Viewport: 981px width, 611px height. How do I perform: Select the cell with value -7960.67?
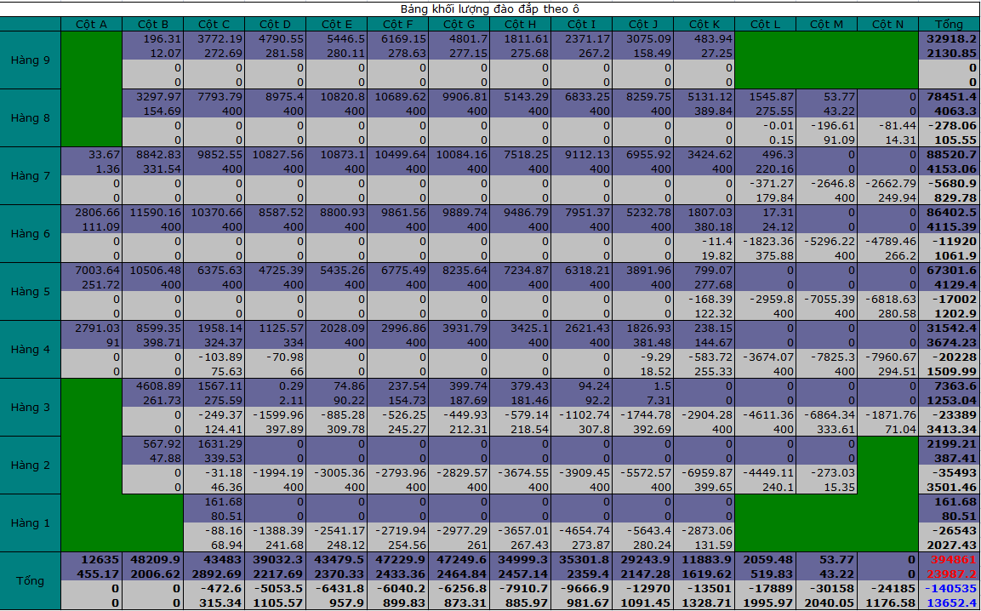coord(887,357)
